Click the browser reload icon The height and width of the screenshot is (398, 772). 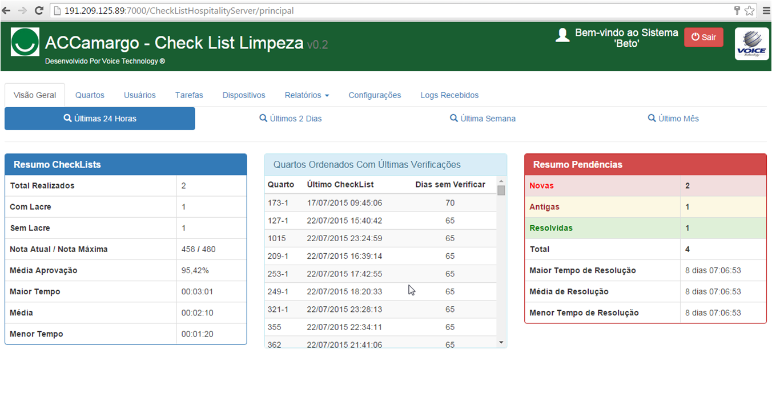point(39,11)
